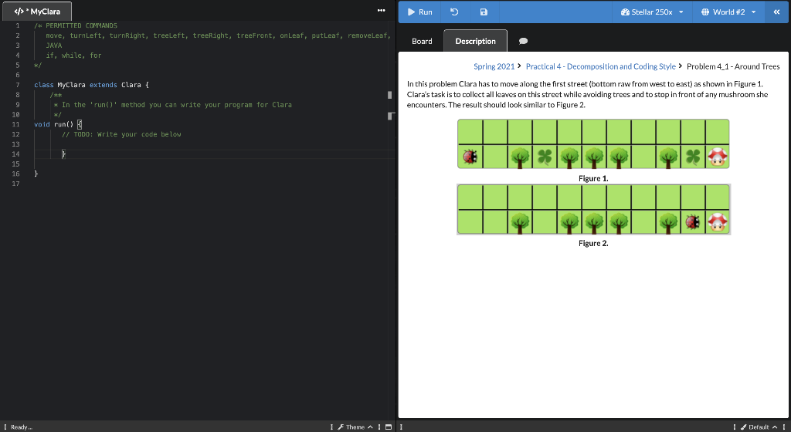This screenshot has height=432, width=791.
Task: Click the Figure 2. caption
Action: [593, 243]
